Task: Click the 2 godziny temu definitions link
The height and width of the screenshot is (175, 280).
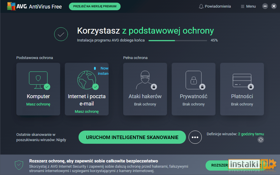Action: 251,134
